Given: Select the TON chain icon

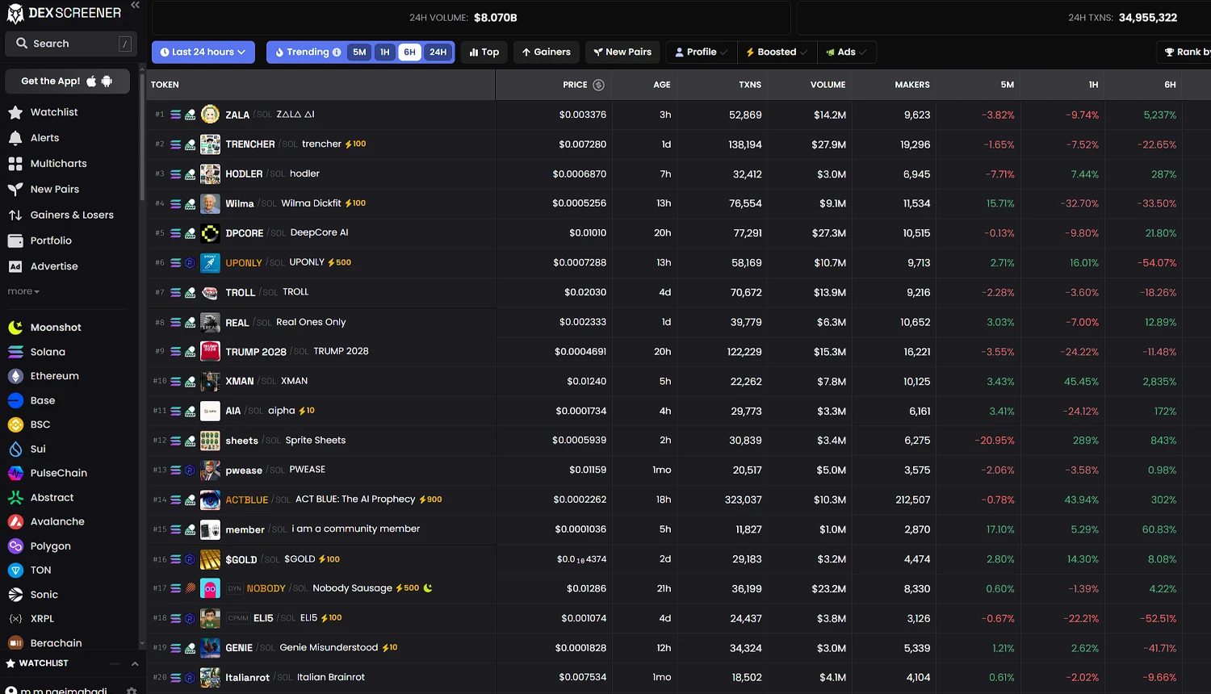Looking at the screenshot, I should (x=15, y=571).
